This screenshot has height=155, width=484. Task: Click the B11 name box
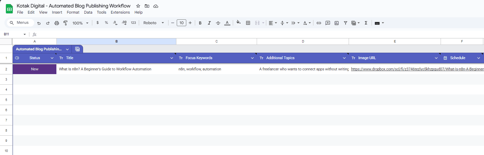15,34
